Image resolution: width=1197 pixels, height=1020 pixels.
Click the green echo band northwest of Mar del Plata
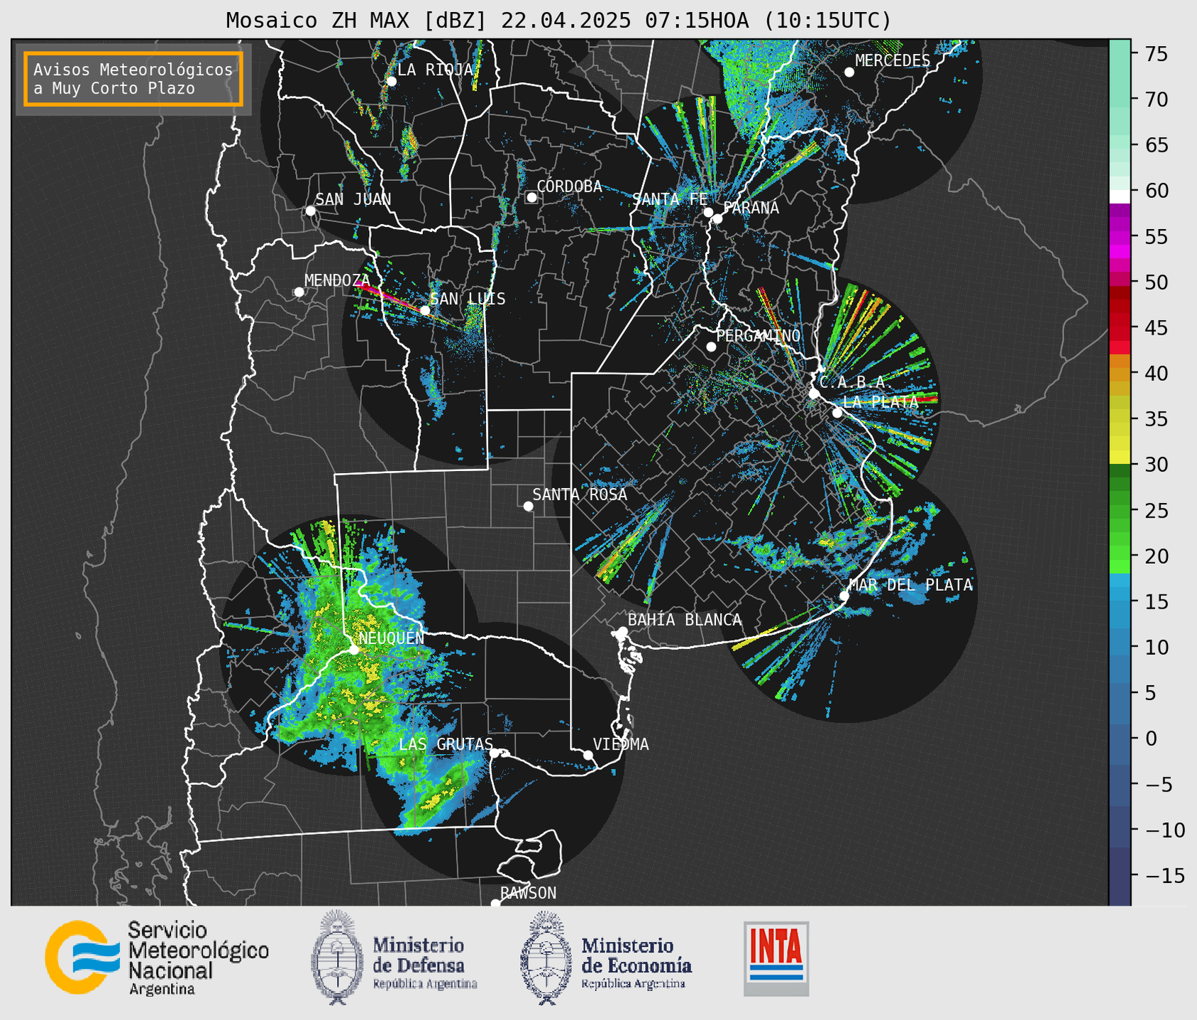tap(780, 552)
